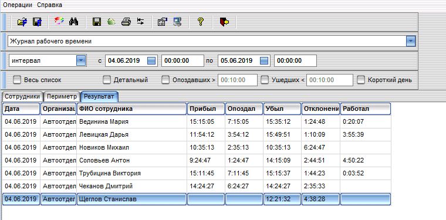Click the printer icon
The image size is (446, 220).
pyautogui.click(x=126, y=22)
